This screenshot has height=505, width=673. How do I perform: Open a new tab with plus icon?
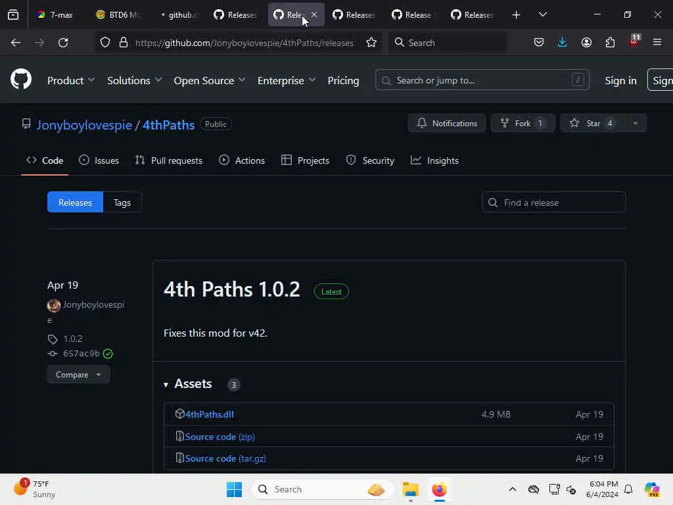517,15
